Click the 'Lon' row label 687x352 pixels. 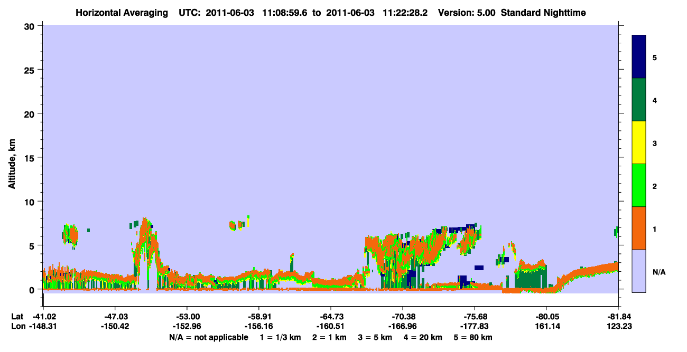pyautogui.click(x=17, y=327)
